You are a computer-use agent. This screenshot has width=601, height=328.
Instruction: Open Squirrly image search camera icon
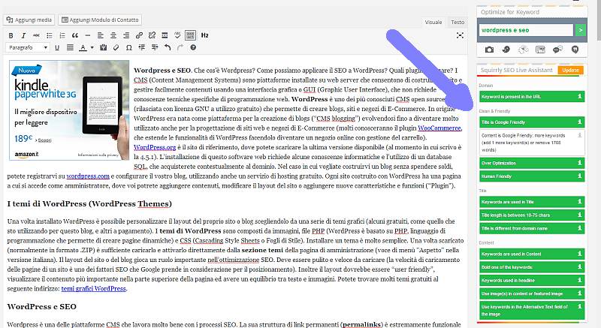pos(489,50)
